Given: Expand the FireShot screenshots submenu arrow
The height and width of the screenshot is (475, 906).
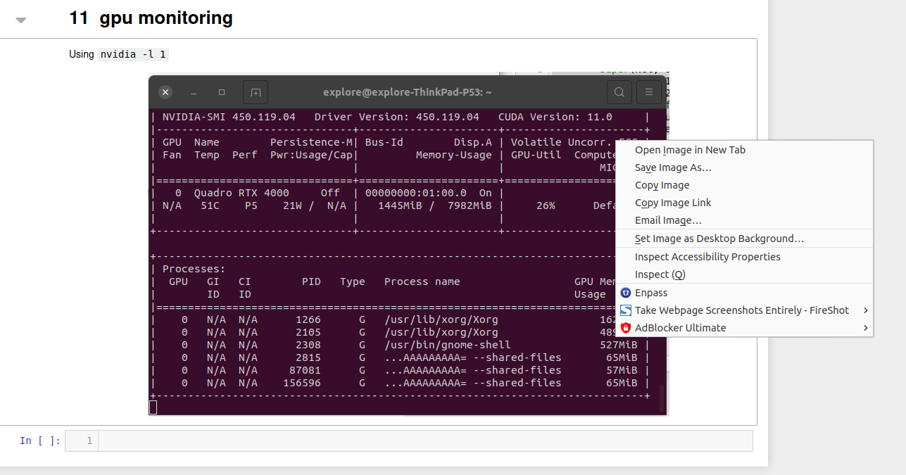Looking at the screenshot, I should click(x=865, y=310).
